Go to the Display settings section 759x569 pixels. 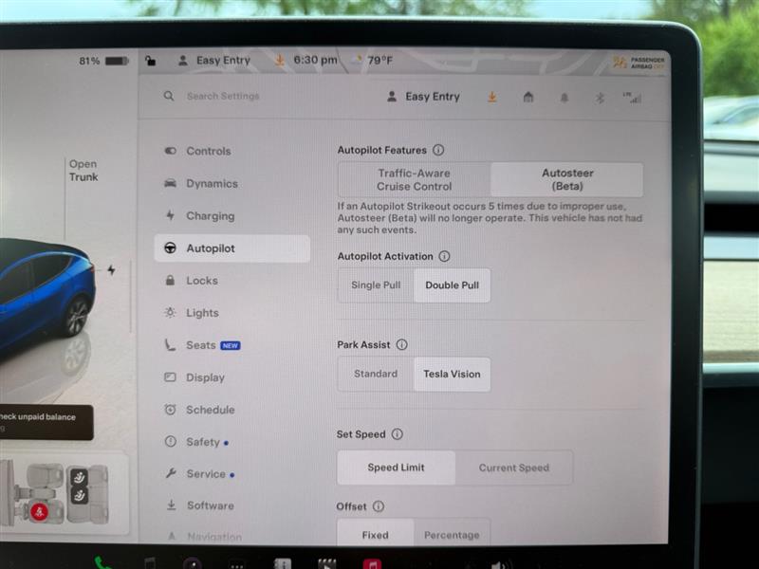(205, 377)
